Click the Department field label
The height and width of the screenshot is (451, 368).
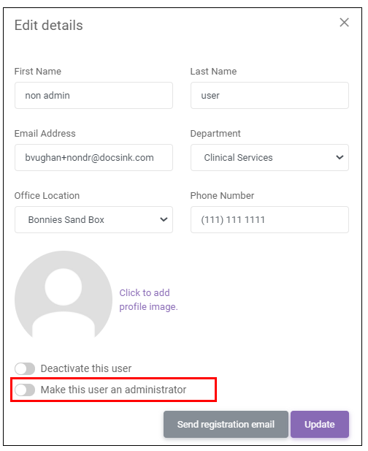point(215,134)
